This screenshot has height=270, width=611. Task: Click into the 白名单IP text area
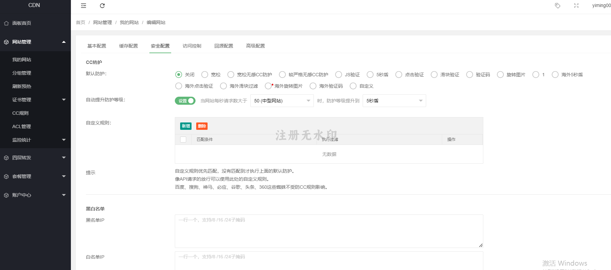pyautogui.click(x=329, y=261)
